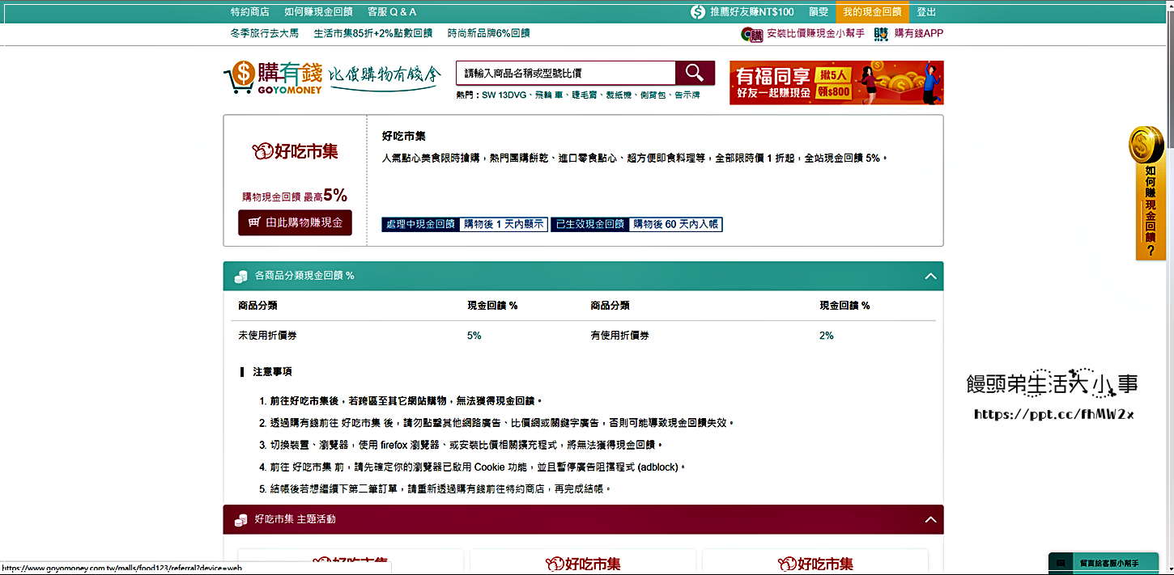Go to 客服 Q & A page
The height and width of the screenshot is (575, 1174).
(392, 12)
